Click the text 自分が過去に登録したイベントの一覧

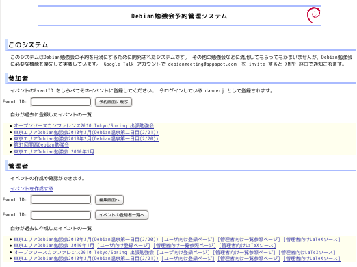(51, 114)
